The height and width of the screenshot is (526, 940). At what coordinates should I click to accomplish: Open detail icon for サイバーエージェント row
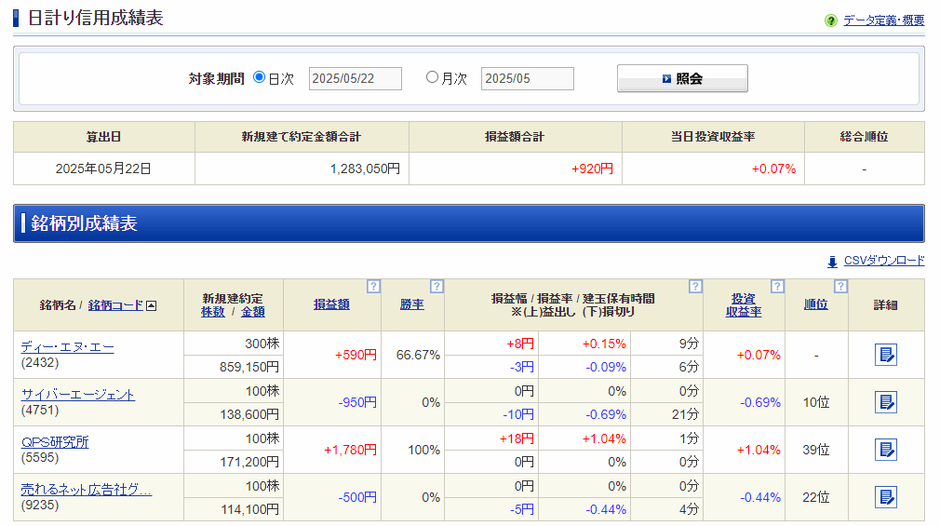pyautogui.click(x=885, y=402)
